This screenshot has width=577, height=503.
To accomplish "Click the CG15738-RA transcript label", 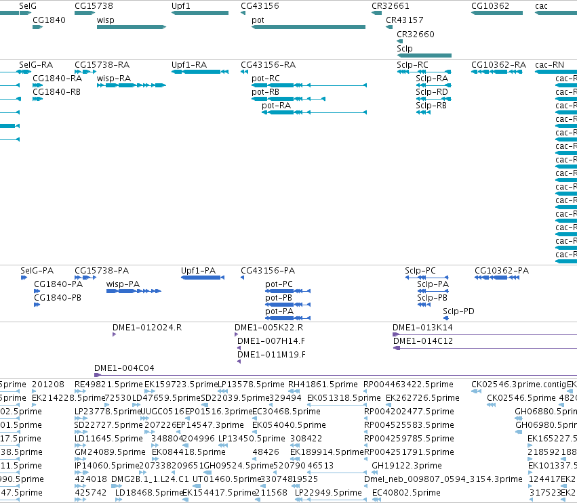I will pyautogui.click(x=102, y=65).
